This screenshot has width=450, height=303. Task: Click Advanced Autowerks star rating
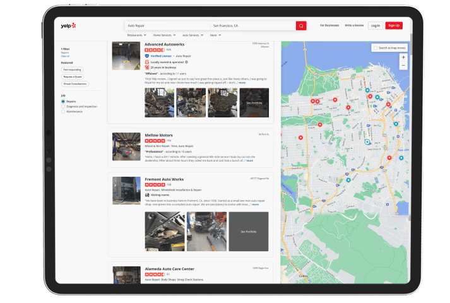click(155, 50)
